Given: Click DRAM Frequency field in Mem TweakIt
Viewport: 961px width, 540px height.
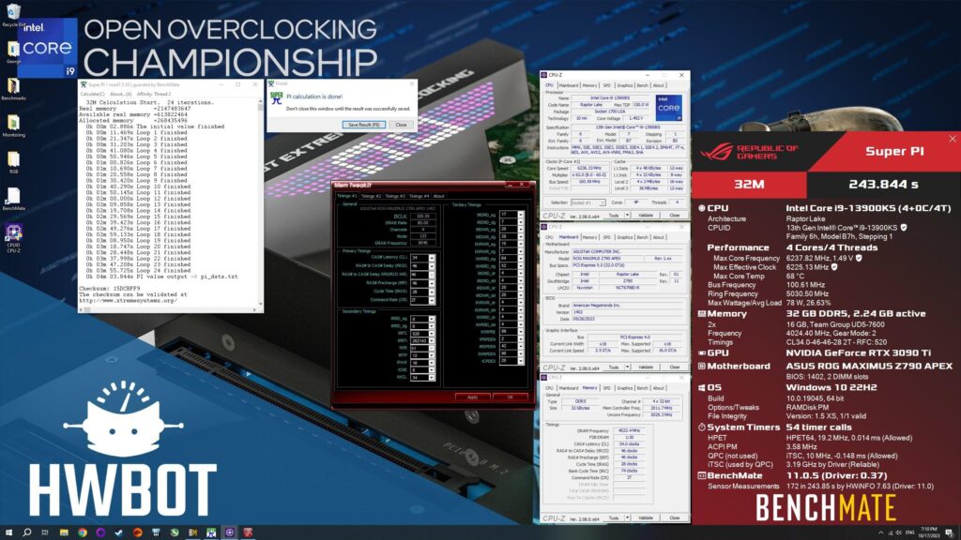Looking at the screenshot, I should pos(423,243).
